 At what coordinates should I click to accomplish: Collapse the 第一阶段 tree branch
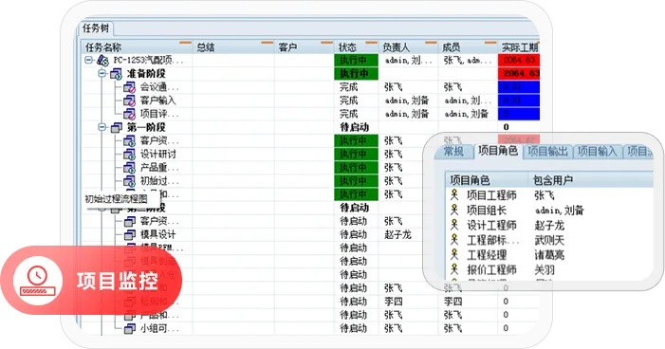pos(102,127)
